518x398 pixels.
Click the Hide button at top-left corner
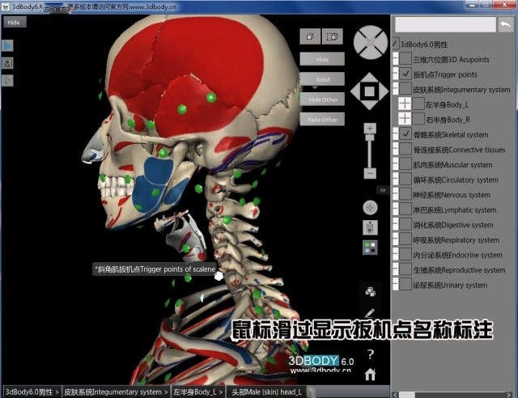point(15,22)
